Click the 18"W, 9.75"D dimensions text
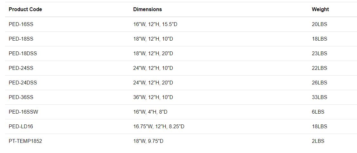This screenshot has width=357, height=153. (148, 141)
